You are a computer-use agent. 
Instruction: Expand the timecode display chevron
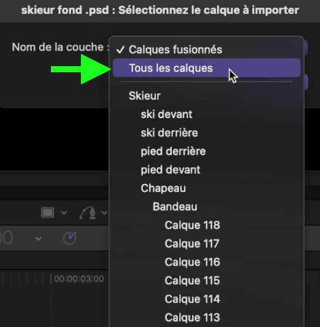(x=38, y=238)
